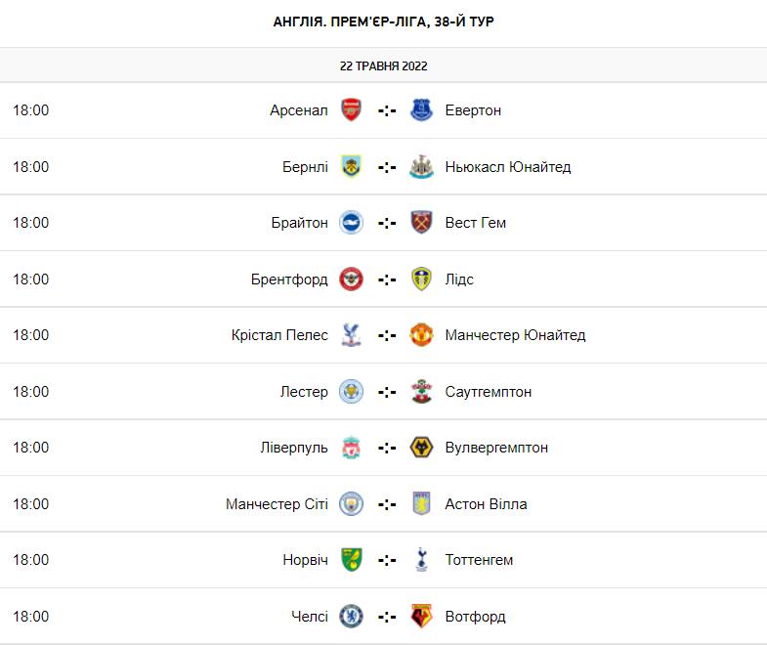The image size is (767, 645).
Task: Click the Wolverhampton wolf logo
Action: (421, 448)
